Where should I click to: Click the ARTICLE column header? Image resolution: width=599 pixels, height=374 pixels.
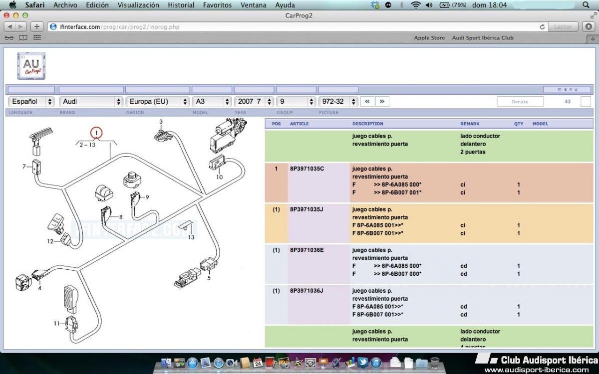coord(299,124)
